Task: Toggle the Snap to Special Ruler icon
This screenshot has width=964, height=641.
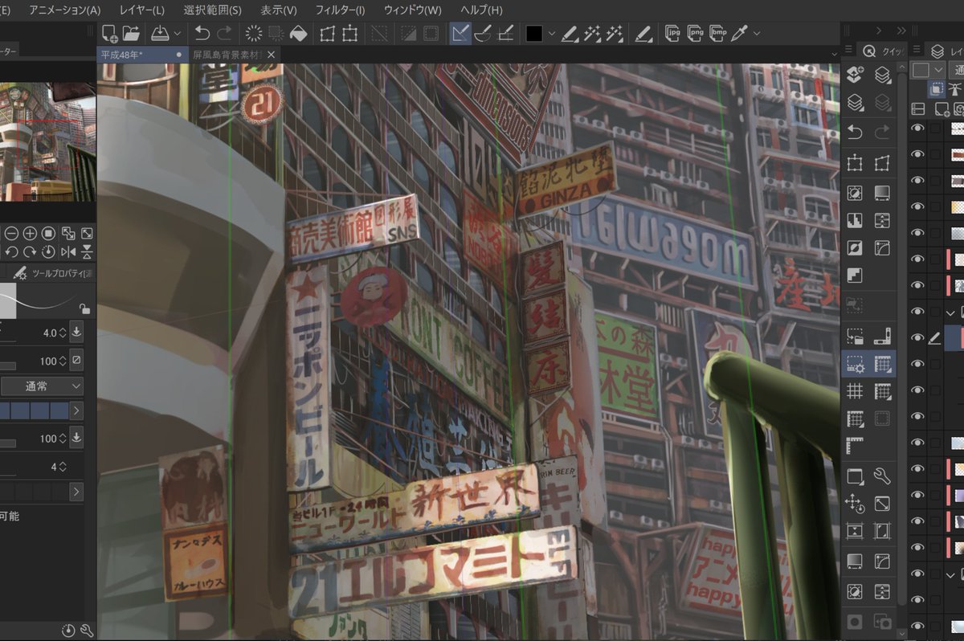Action: 483,34
